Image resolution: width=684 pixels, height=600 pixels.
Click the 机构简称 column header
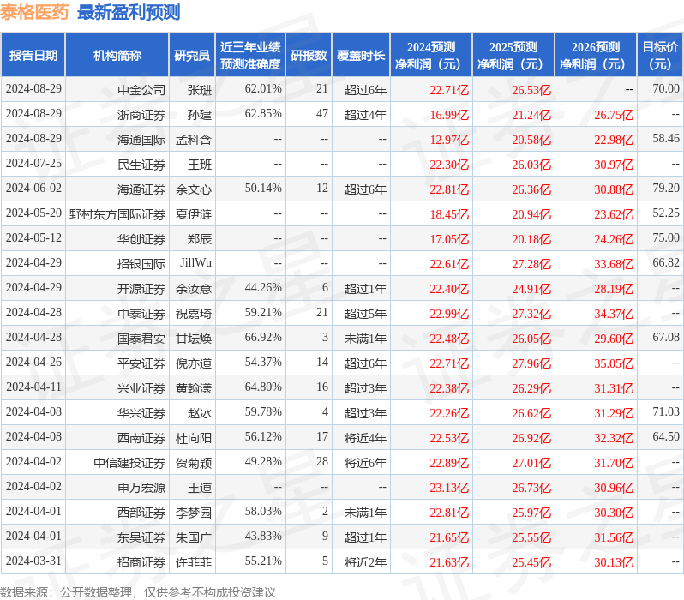[x=117, y=56]
